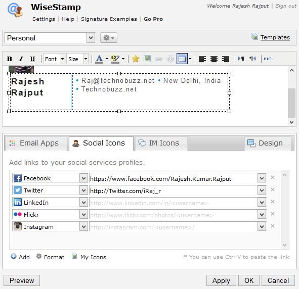Click the highlight background color icon

pyautogui.click(x=115, y=59)
